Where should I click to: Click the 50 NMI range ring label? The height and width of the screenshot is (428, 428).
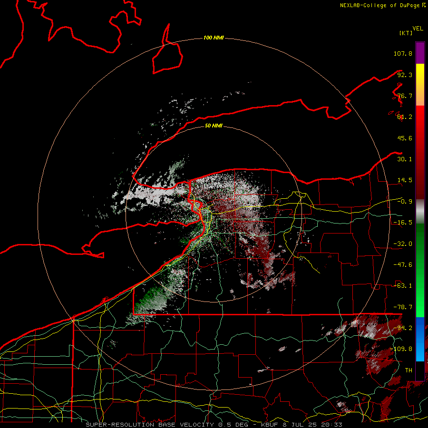214,126
